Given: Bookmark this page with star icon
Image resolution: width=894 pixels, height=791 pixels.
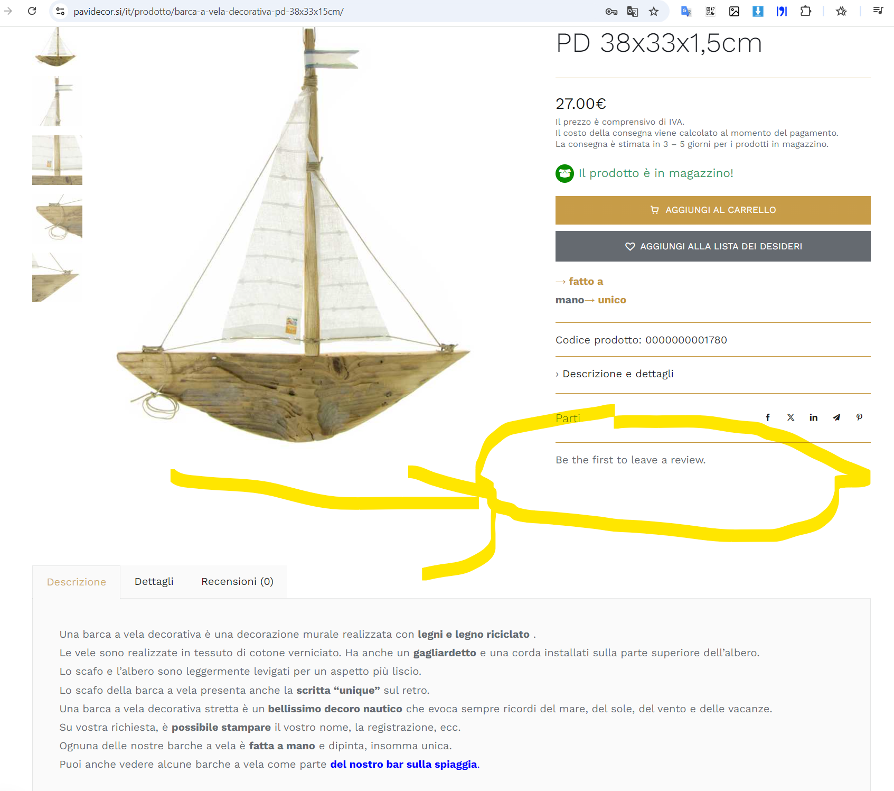Looking at the screenshot, I should coord(654,11).
